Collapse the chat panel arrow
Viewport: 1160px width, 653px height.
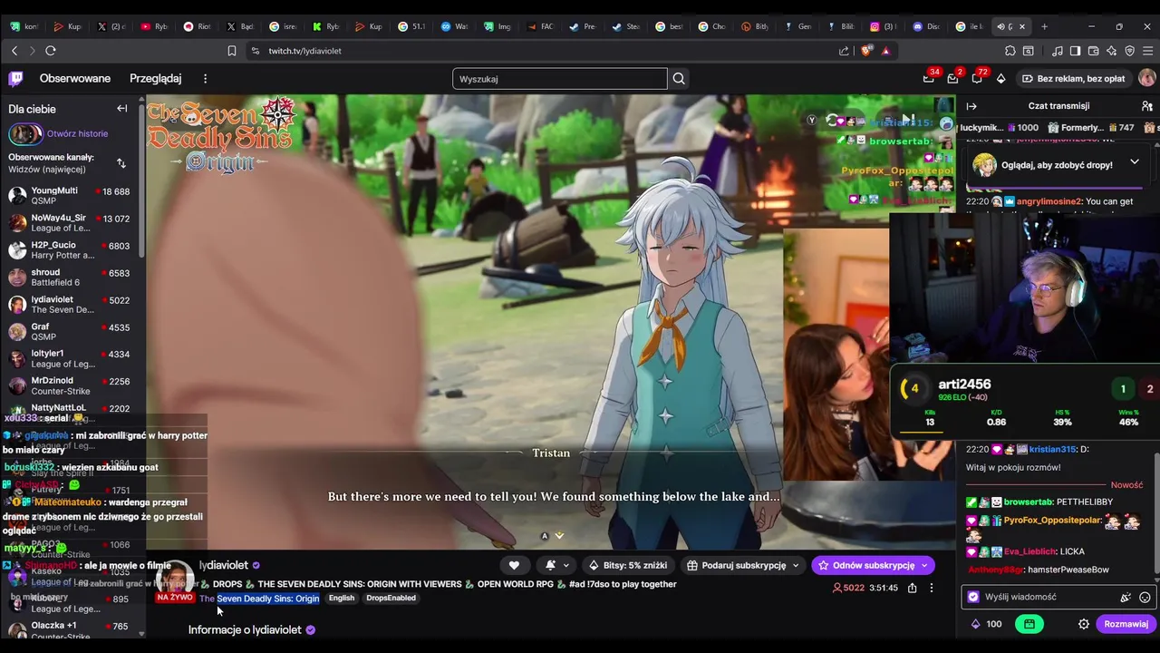tap(971, 106)
